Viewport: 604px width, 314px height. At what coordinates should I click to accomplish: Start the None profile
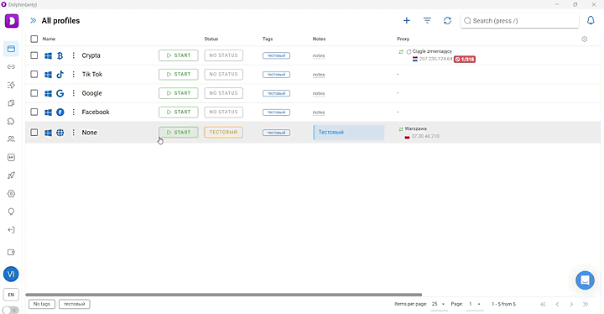click(179, 133)
